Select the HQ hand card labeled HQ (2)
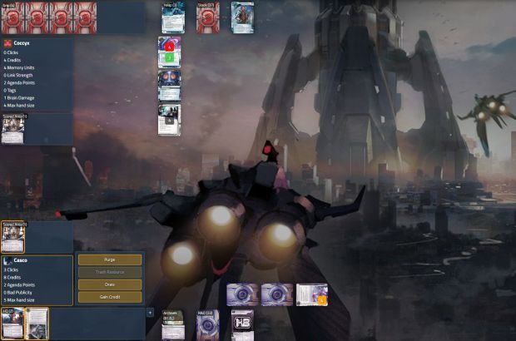The height and width of the screenshot is (341, 516). pos(12,324)
